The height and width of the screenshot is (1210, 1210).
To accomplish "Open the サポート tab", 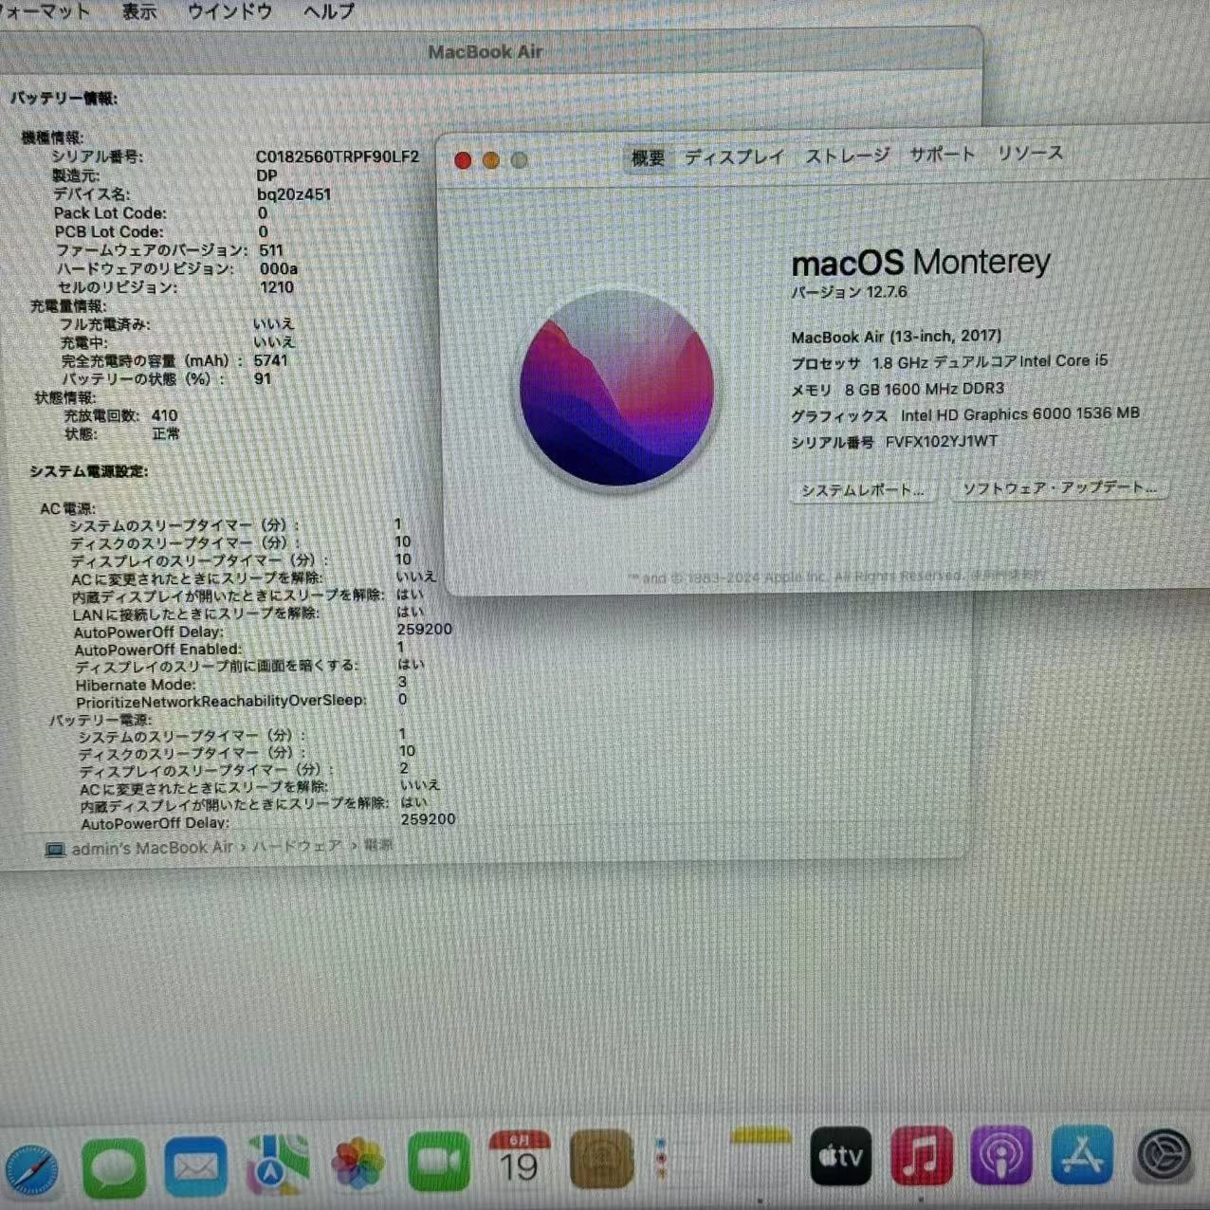I will coord(941,154).
